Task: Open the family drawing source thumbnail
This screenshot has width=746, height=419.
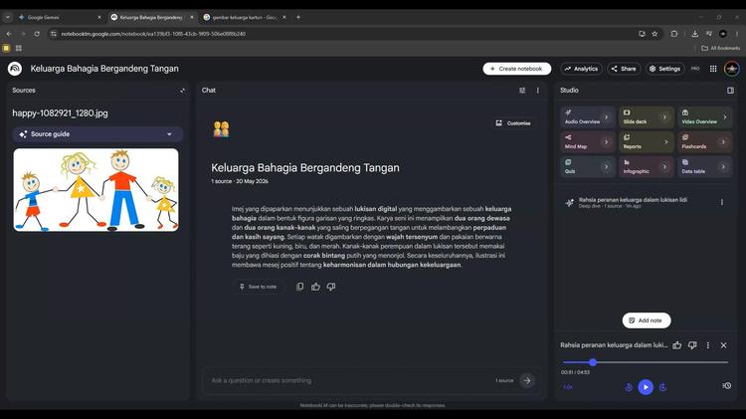Action: [96, 190]
